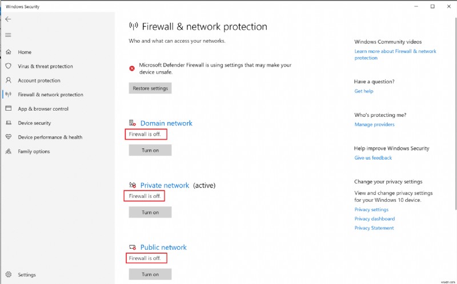The width and height of the screenshot is (457, 284).
Task: Click the Account protection person icon
Action: [x=8, y=80]
